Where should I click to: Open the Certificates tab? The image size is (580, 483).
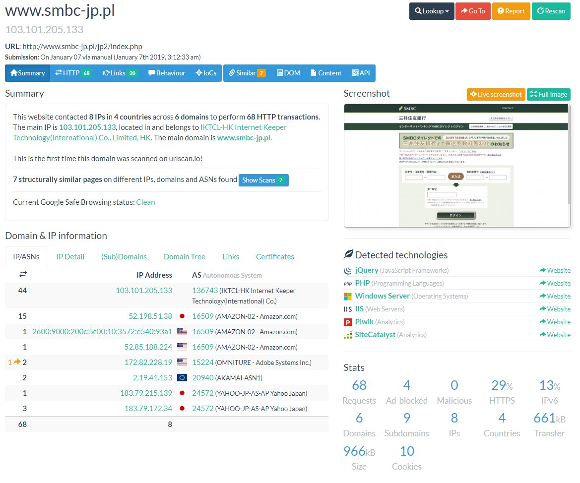coord(275,257)
